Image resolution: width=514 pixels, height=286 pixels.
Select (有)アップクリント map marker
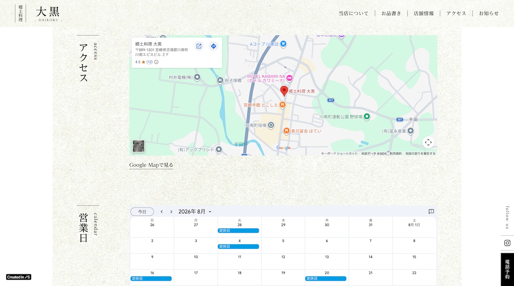tap(219, 149)
